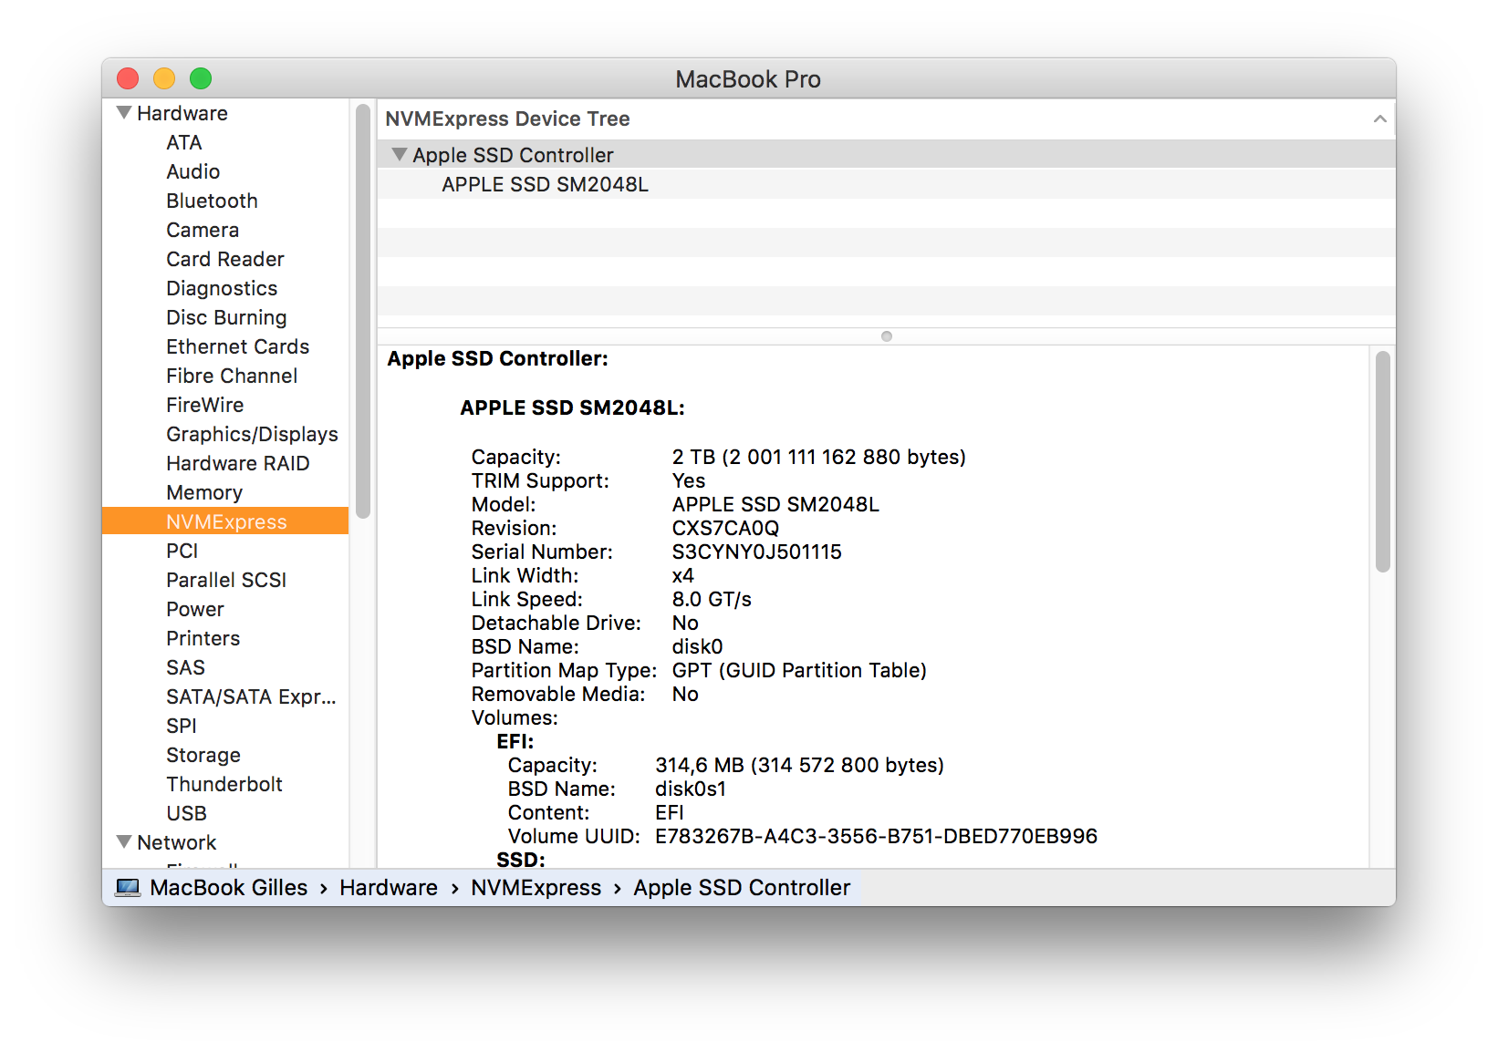
Task: Click Apple SSD Controller in the path bar
Action: click(742, 887)
